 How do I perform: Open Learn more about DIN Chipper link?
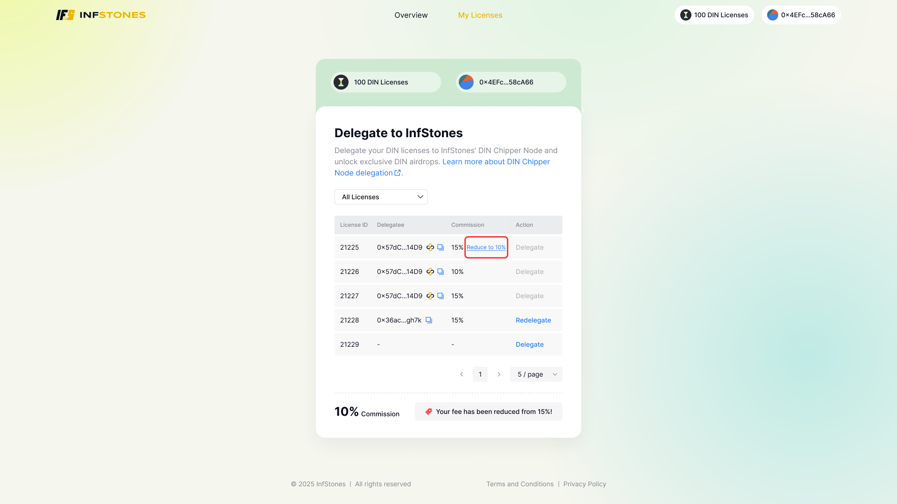[496, 162]
